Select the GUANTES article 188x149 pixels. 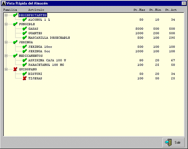point(35,33)
